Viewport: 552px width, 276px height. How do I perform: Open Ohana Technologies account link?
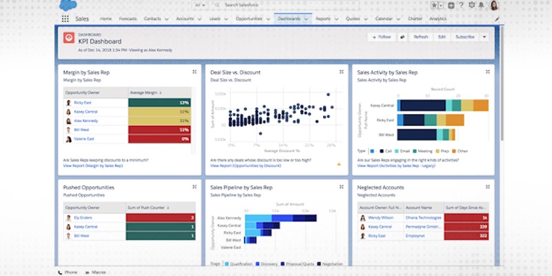pos(423,217)
